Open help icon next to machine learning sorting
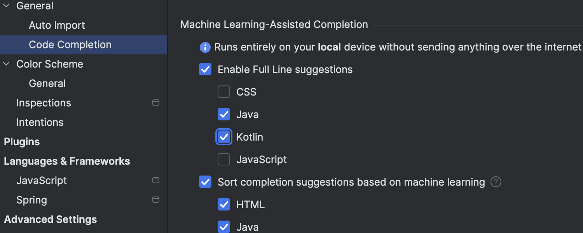The image size is (583, 233). pyautogui.click(x=496, y=182)
